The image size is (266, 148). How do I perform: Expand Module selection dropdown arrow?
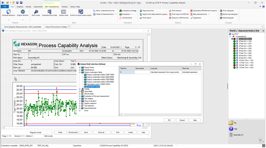coord(9,20)
